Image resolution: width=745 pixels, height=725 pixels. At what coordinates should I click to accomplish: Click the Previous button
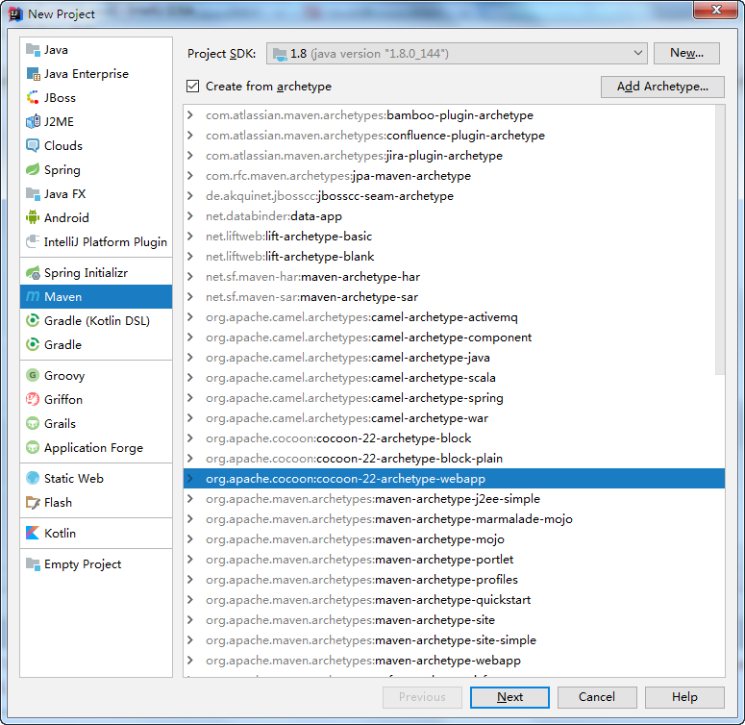422,697
